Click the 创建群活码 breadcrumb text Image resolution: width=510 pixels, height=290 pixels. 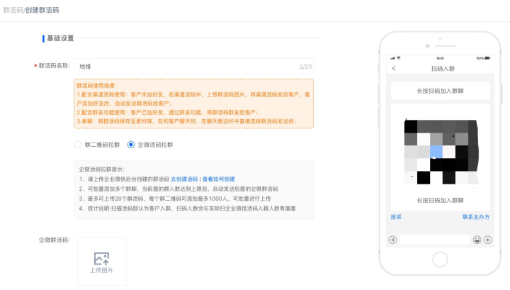42,10
